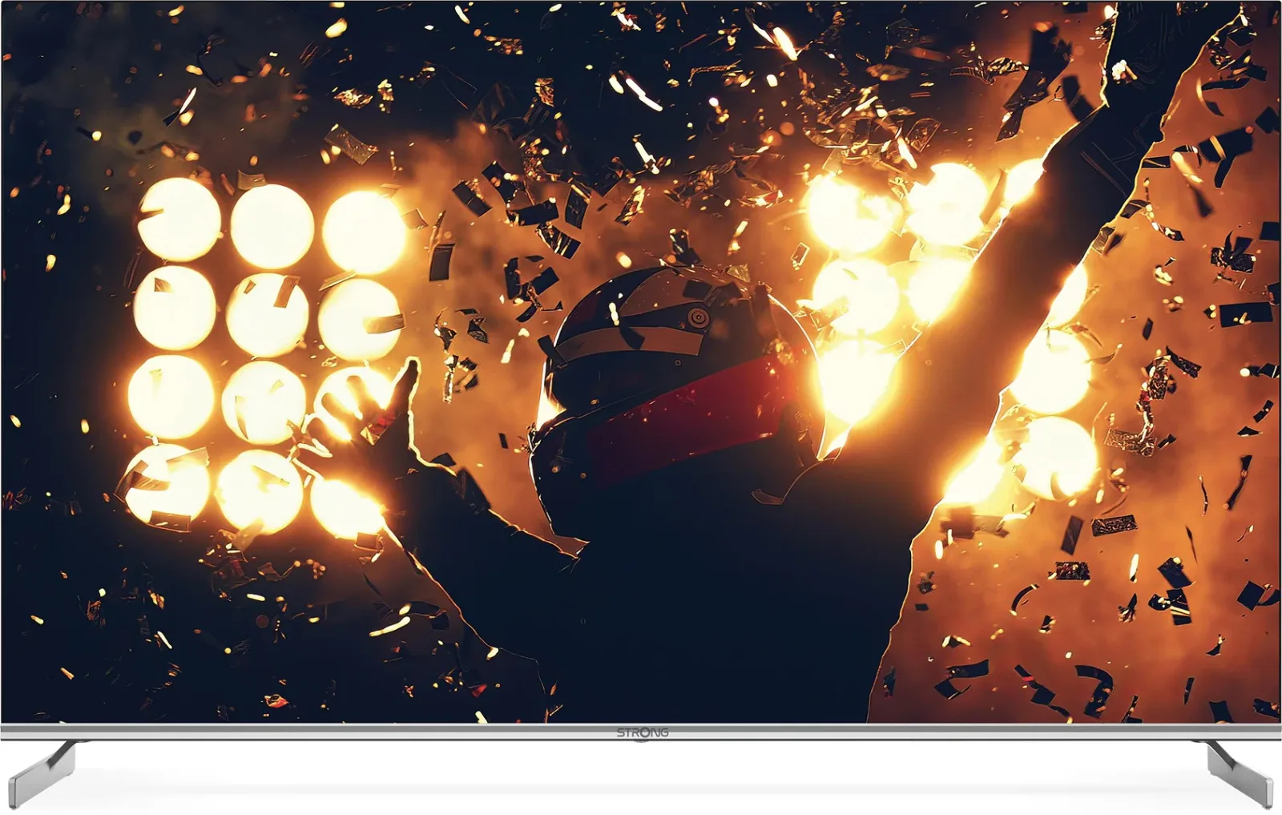
Task: Click the STRONG logo on bezel
Action: [642, 732]
